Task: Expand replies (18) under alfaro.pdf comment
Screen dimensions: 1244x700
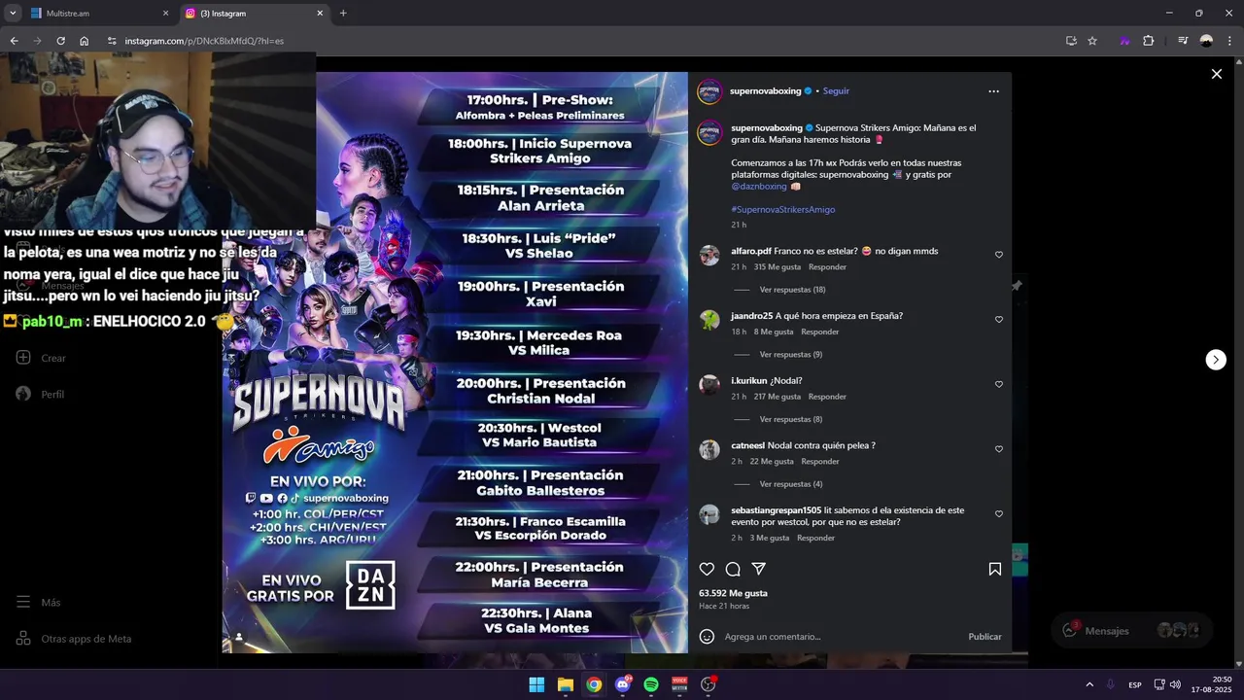Action: 792,290
